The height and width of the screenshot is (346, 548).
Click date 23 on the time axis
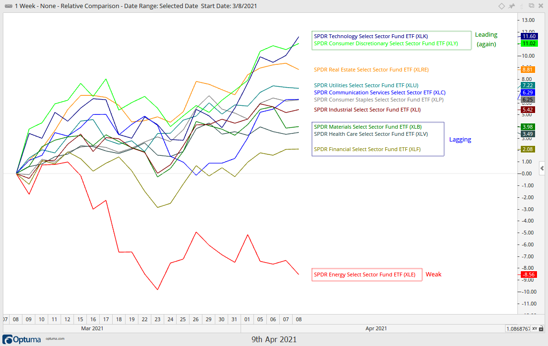click(x=158, y=319)
